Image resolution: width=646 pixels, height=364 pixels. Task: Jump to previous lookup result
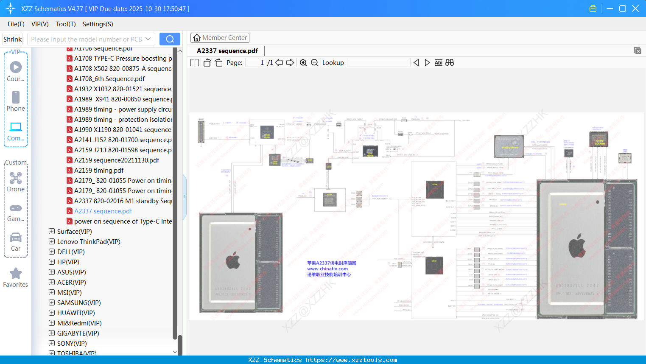pyautogui.click(x=416, y=63)
